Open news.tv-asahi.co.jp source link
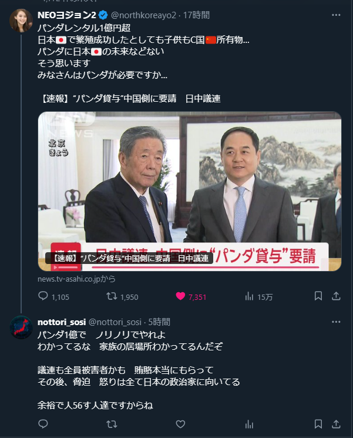The height and width of the screenshot is (438, 353). (x=76, y=279)
